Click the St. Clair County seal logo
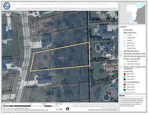Viewport: 149px width, 115px height. [x=7, y=6]
